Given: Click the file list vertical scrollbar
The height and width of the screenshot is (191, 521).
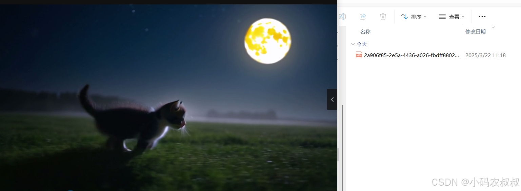Looking at the screenshot, I should 342,147.
